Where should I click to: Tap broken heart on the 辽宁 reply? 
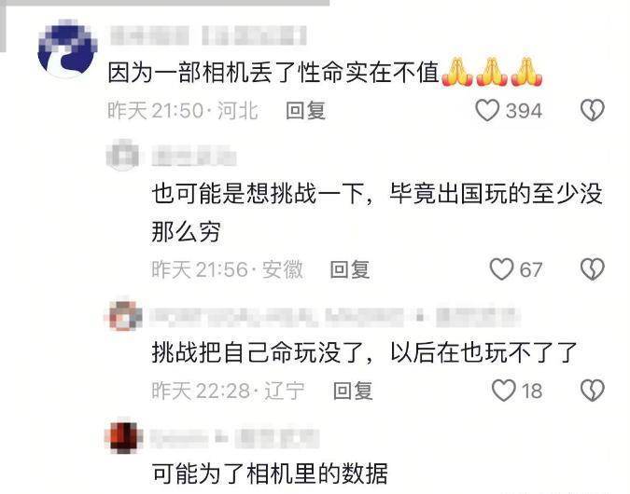593,391
